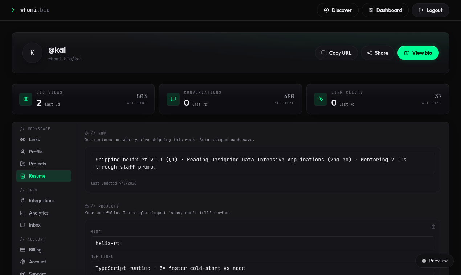Go to the Dashboard
The height and width of the screenshot is (275, 461).
[385, 10]
